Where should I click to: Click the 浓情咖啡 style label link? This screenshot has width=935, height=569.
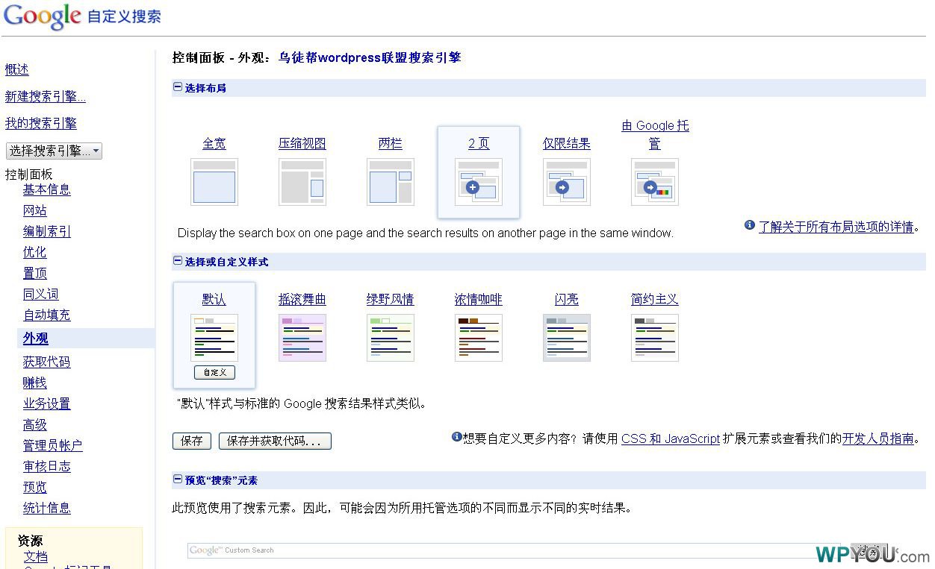point(479,299)
